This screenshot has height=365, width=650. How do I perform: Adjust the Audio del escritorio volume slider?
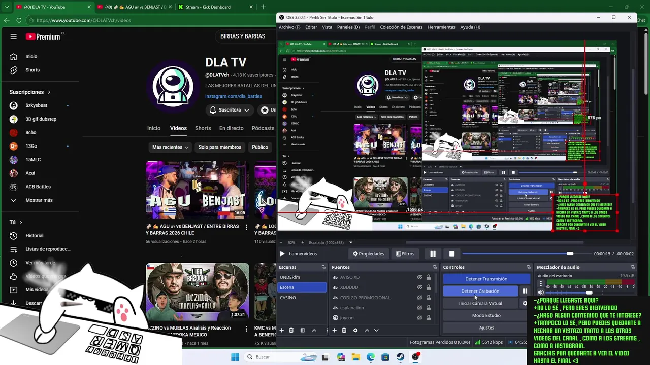coord(589,293)
